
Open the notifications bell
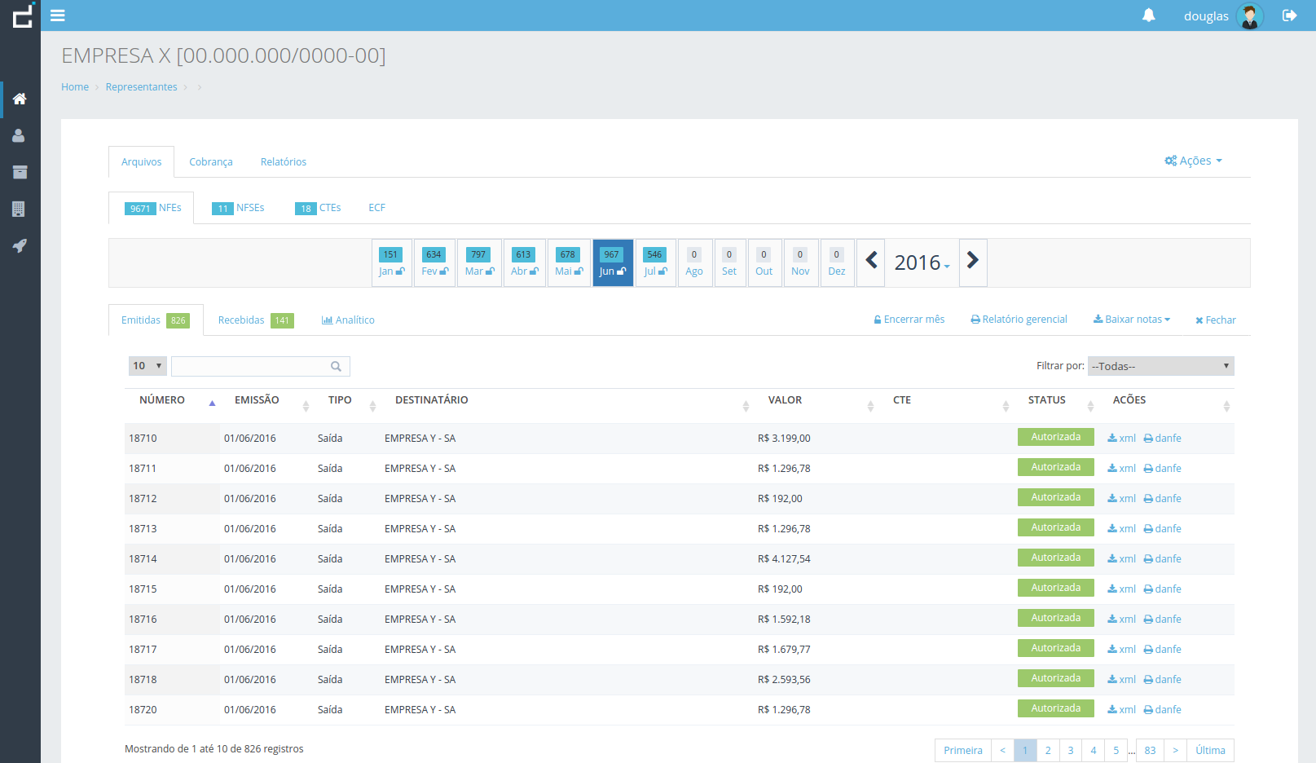pyautogui.click(x=1148, y=15)
